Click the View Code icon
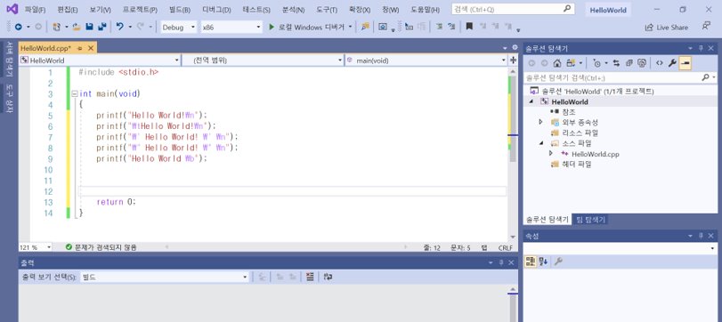 (660, 63)
